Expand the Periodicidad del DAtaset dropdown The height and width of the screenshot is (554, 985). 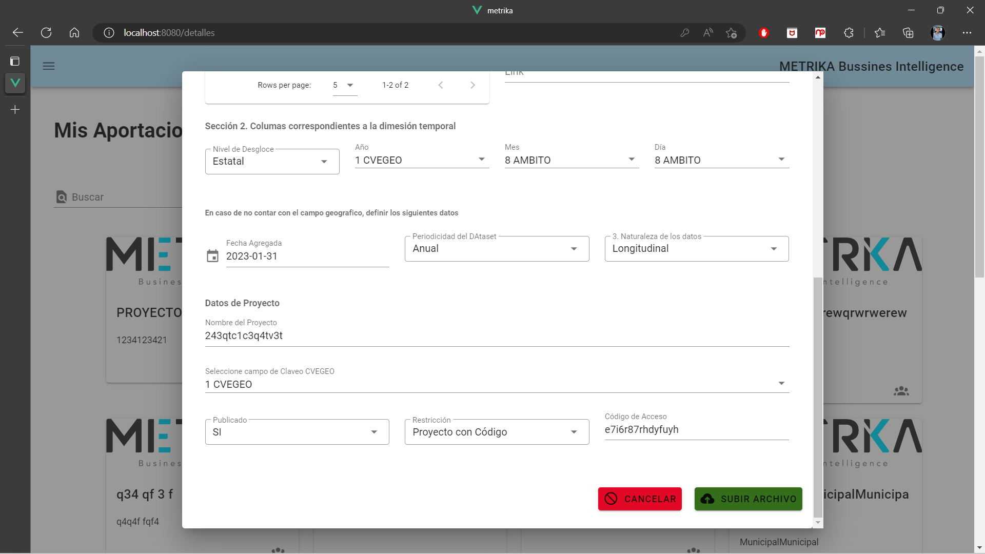click(x=574, y=248)
